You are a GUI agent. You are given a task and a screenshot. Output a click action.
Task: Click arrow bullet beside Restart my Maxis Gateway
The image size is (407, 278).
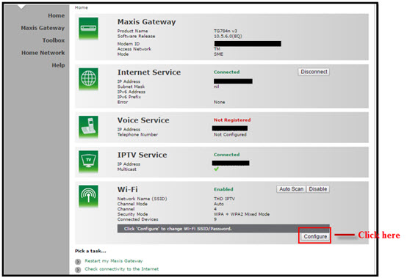78,262
